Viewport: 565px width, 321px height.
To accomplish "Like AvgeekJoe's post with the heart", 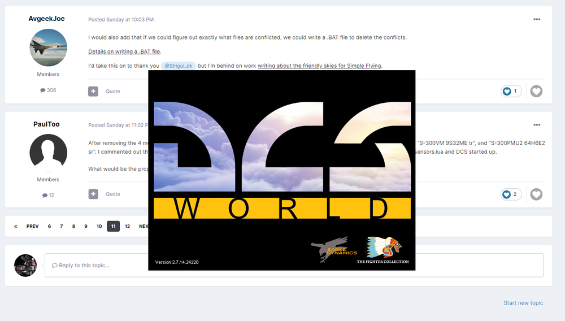I will [x=536, y=91].
